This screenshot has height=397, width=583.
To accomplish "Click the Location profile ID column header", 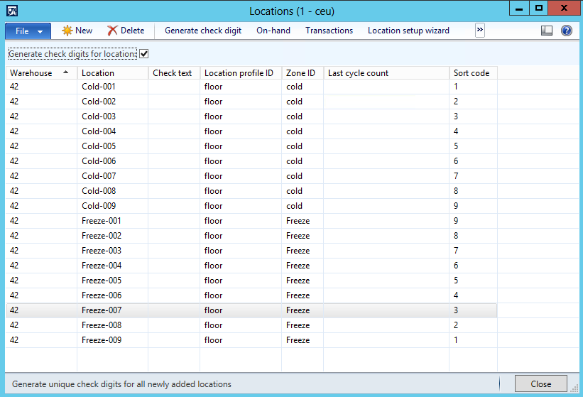I will click(239, 73).
